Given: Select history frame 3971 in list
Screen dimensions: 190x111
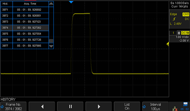Looking at the screenshot, I should pyautogui.click(x=25, y=10).
